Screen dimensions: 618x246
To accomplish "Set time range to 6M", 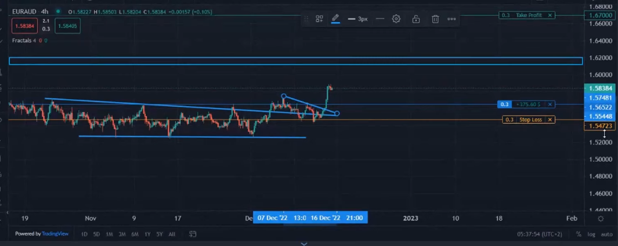I will click(x=135, y=234).
